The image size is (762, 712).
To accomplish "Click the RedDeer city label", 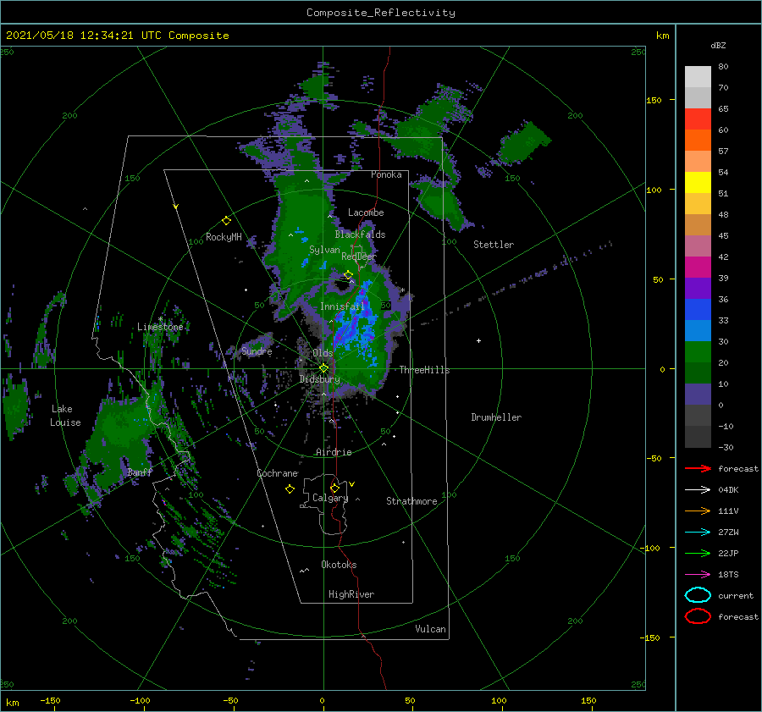I will (359, 257).
